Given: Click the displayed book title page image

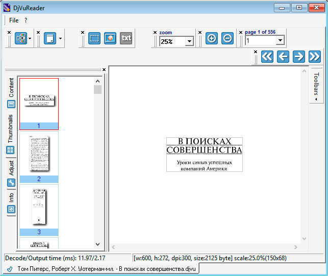Looking at the screenshot, I should [205, 155].
